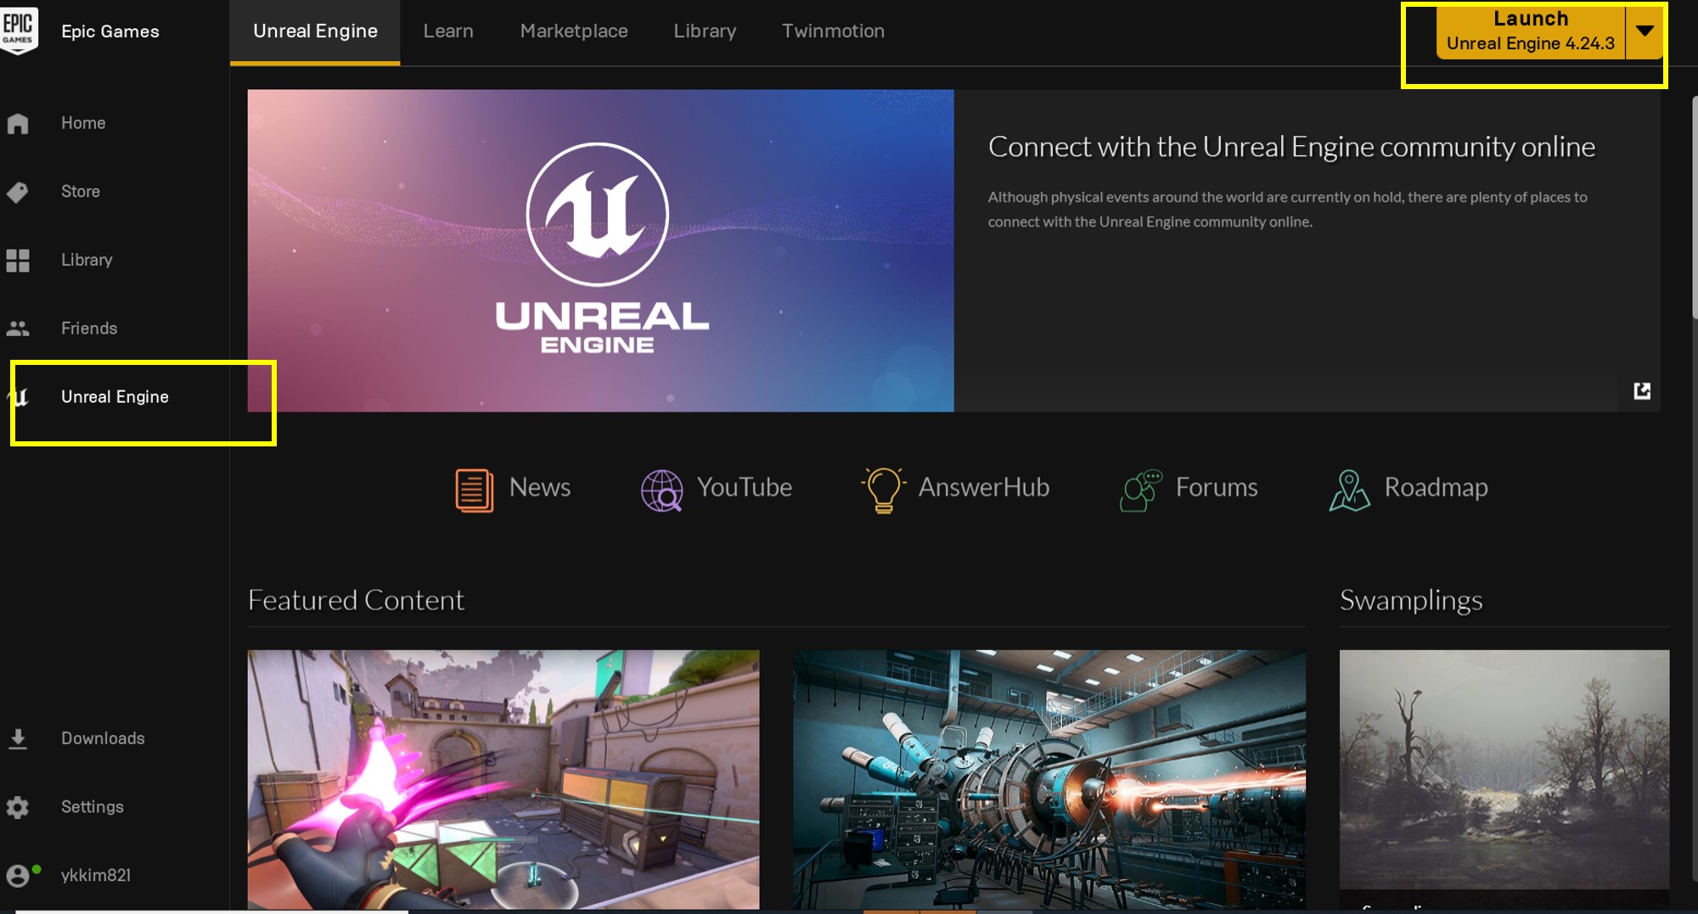
Task: Click the Epic Games logo icon
Action: [x=19, y=31]
